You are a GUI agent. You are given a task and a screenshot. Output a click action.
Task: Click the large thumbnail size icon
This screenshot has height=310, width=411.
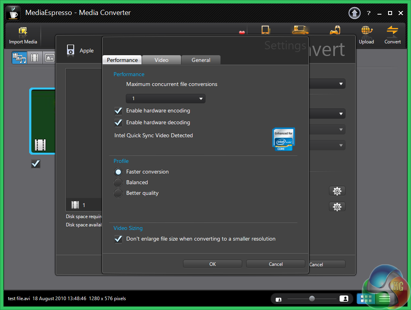[344, 299]
